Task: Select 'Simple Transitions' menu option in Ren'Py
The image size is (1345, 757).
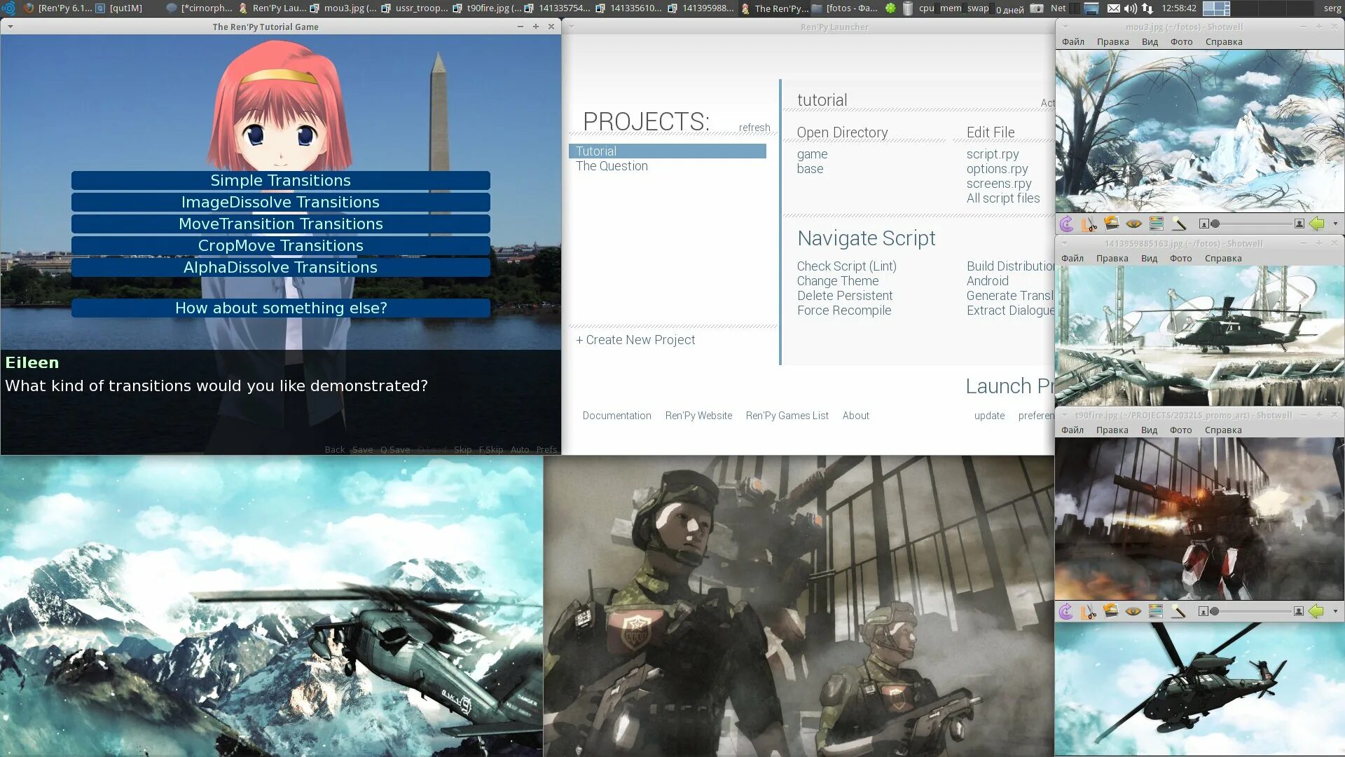Action: (x=281, y=180)
